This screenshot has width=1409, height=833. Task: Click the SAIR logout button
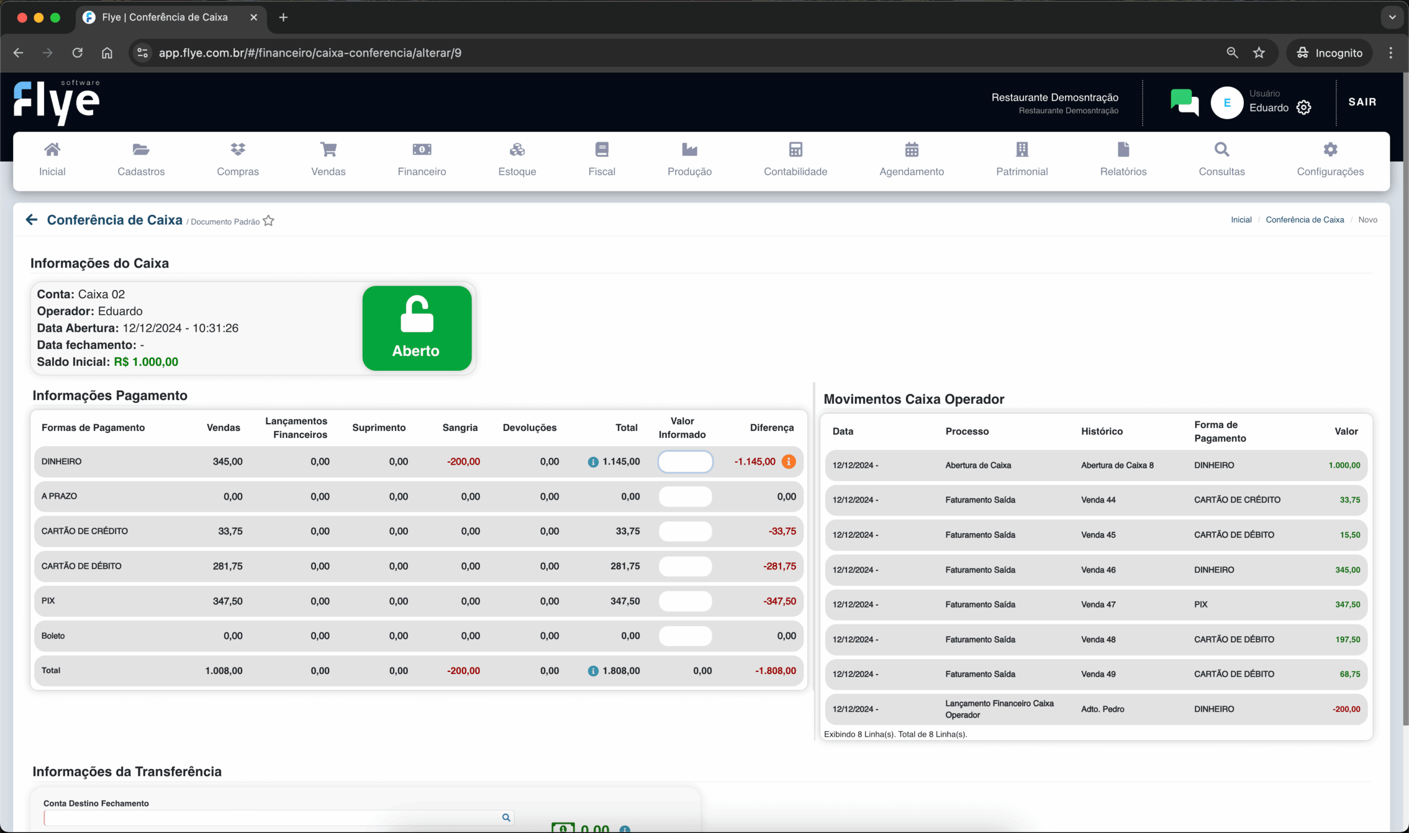pos(1362,102)
